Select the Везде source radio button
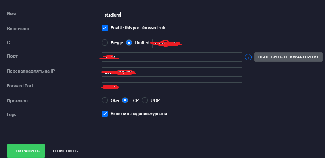Viewport: 325px width, 158px height. (105, 43)
